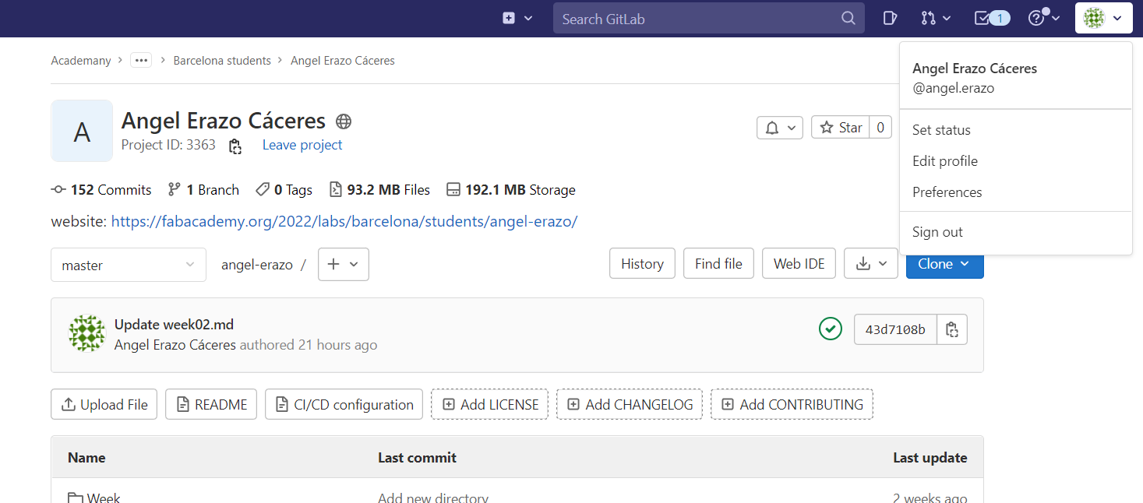Open the issues icon in navbar
This screenshot has width=1143, height=503.
890,18
